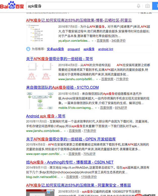This screenshot has height=196, width=158.
Task: Click recommended search android lint
Action: tap(105, 49)
